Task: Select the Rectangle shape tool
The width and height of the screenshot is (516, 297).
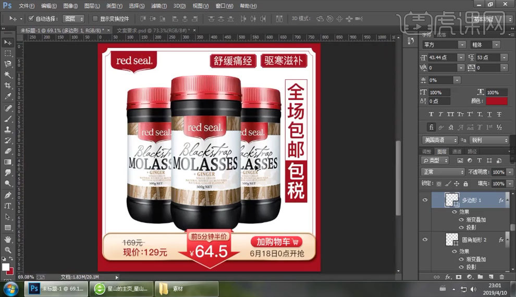Action: tap(8, 228)
